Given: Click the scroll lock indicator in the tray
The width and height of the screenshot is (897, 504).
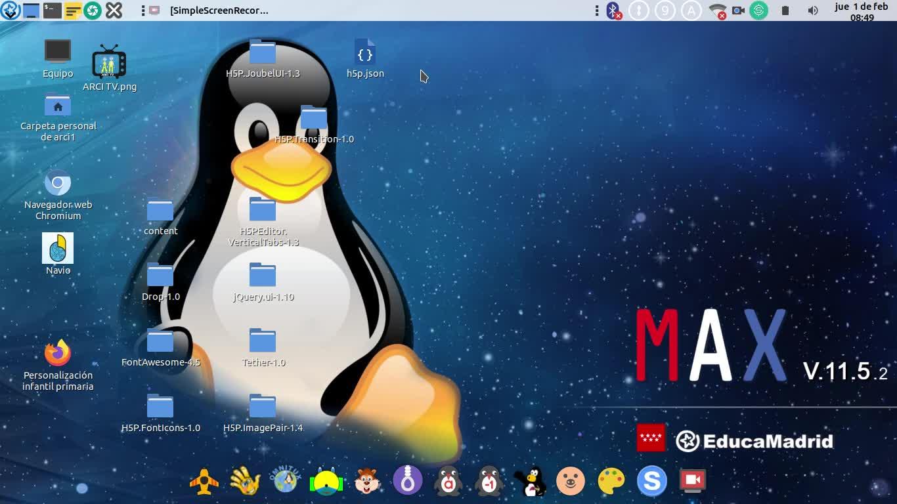Looking at the screenshot, I should tap(639, 10).
